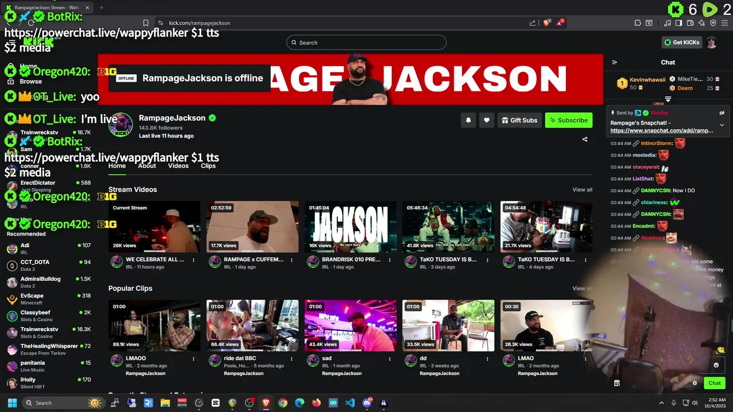Open Visual Studio Code from taskbar
Screen dimensions: 733x412
click(350, 403)
